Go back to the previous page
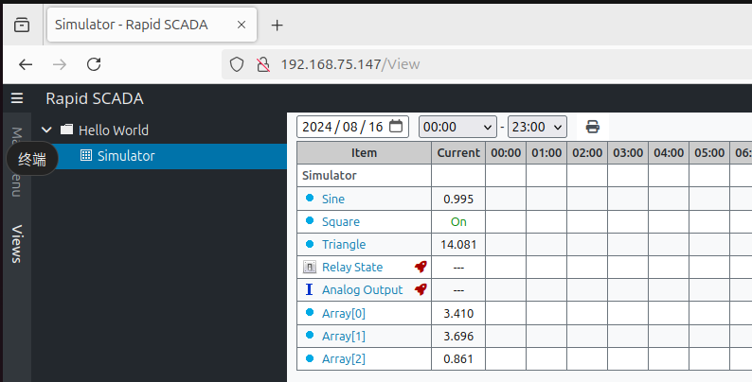 point(26,64)
